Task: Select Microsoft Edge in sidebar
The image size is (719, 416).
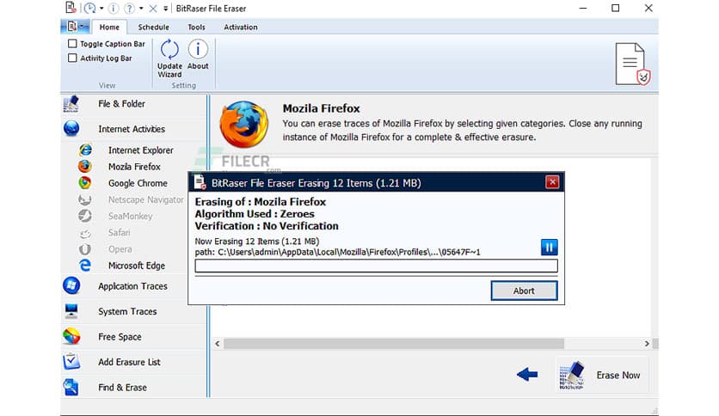Action: coord(137,266)
